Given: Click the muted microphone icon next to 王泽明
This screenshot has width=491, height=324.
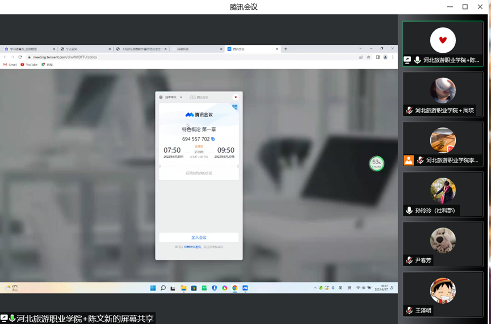Looking at the screenshot, I should [x=409, y=310].
